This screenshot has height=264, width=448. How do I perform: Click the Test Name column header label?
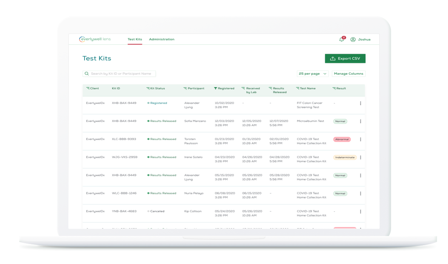[x=308, y=89]
